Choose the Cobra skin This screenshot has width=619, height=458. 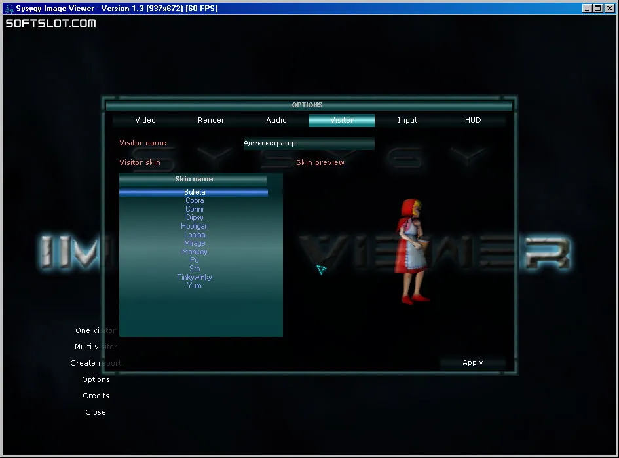tap(195, 200)
